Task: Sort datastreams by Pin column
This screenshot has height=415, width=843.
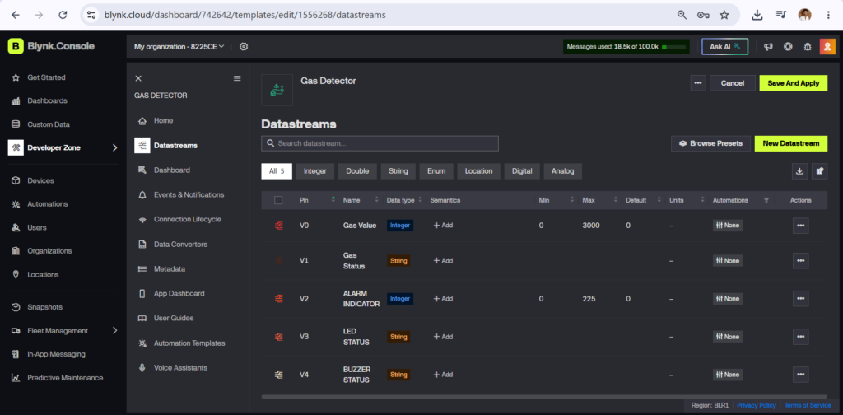Action: [333, 200]
